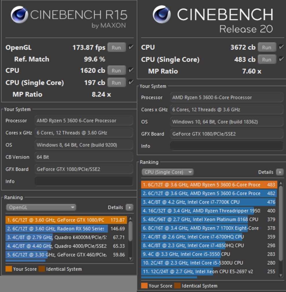
Task: Select Intel Core i5-3550 ranking row
Action: click(209, 254)
